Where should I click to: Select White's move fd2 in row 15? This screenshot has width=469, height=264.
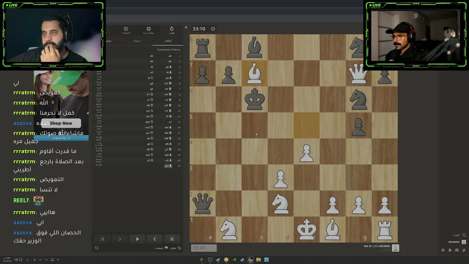167,133
